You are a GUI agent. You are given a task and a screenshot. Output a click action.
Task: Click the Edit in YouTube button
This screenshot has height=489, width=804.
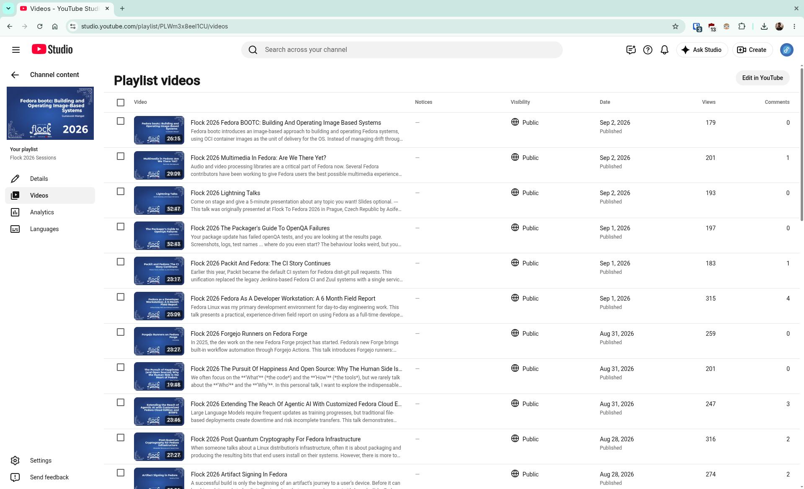(763, 78)
